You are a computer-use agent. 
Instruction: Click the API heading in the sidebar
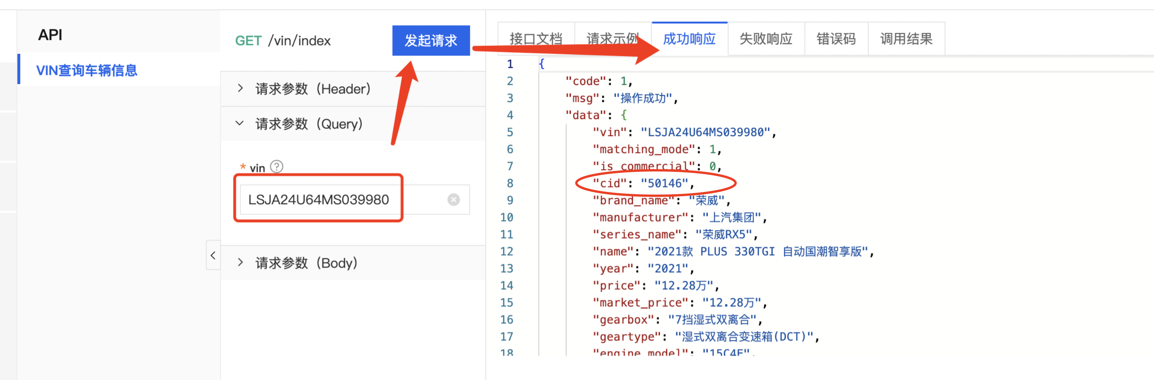49,35
